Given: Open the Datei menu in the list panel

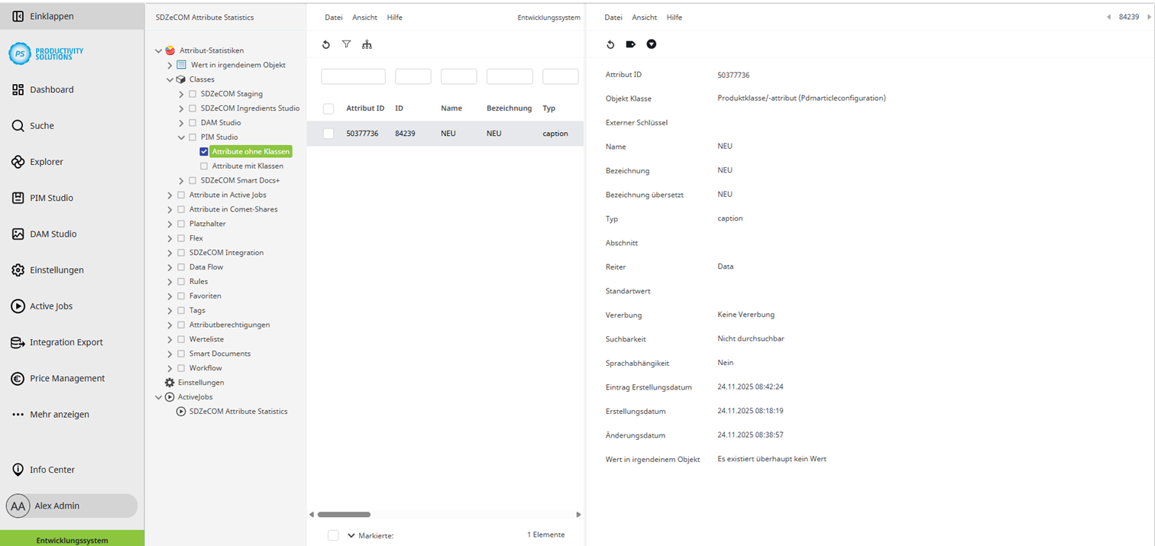Looking at the screenshot, I should tap(333, 17).
